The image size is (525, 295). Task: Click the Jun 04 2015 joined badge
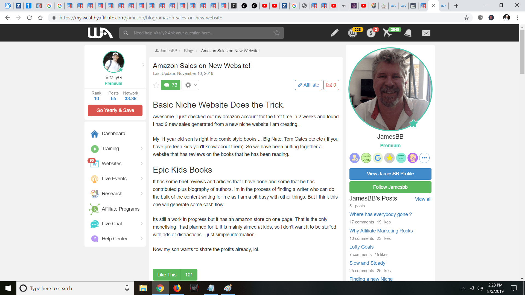pos(366,158)
